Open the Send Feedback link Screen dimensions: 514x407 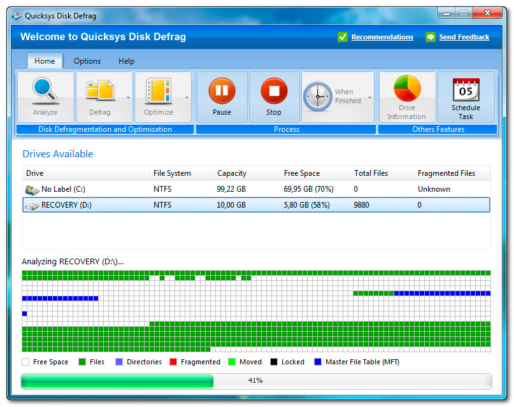(x=464, y=37)
